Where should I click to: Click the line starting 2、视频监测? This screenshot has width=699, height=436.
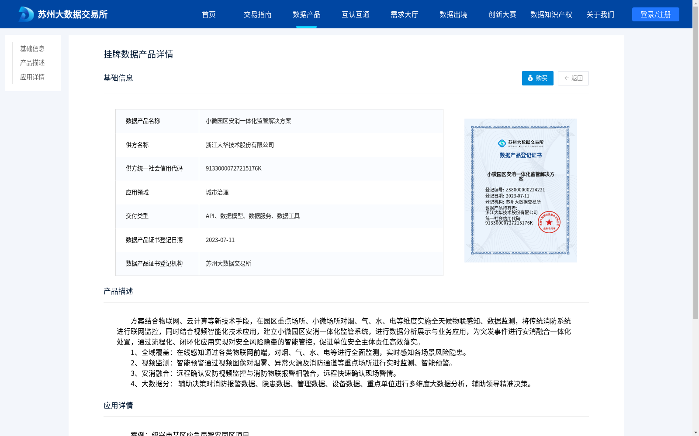293,363
